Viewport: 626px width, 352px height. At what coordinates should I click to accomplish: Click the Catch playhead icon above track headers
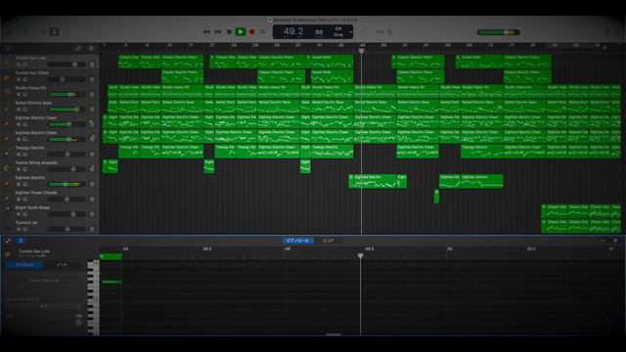91,48
